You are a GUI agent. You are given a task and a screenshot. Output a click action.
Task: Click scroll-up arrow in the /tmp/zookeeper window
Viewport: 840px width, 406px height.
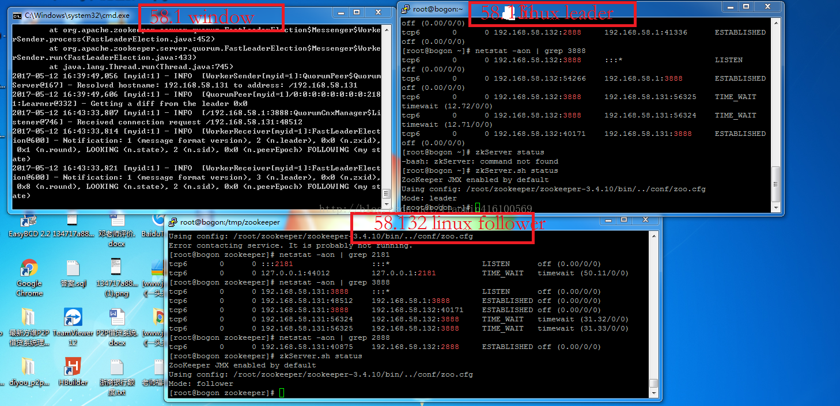[x=654, y=235]
